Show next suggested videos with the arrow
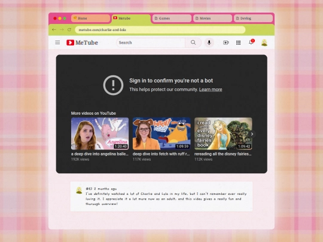 tap(252, 134)
